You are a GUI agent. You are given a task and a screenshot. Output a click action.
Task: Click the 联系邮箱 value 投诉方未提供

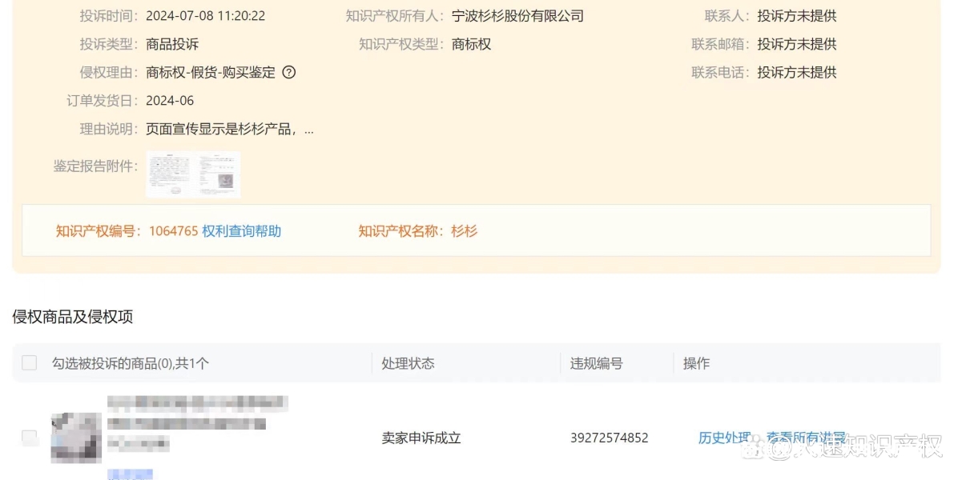(x=797, y=44)
